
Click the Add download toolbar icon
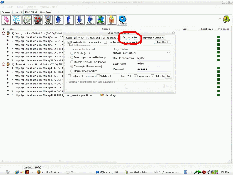(6, 20)
